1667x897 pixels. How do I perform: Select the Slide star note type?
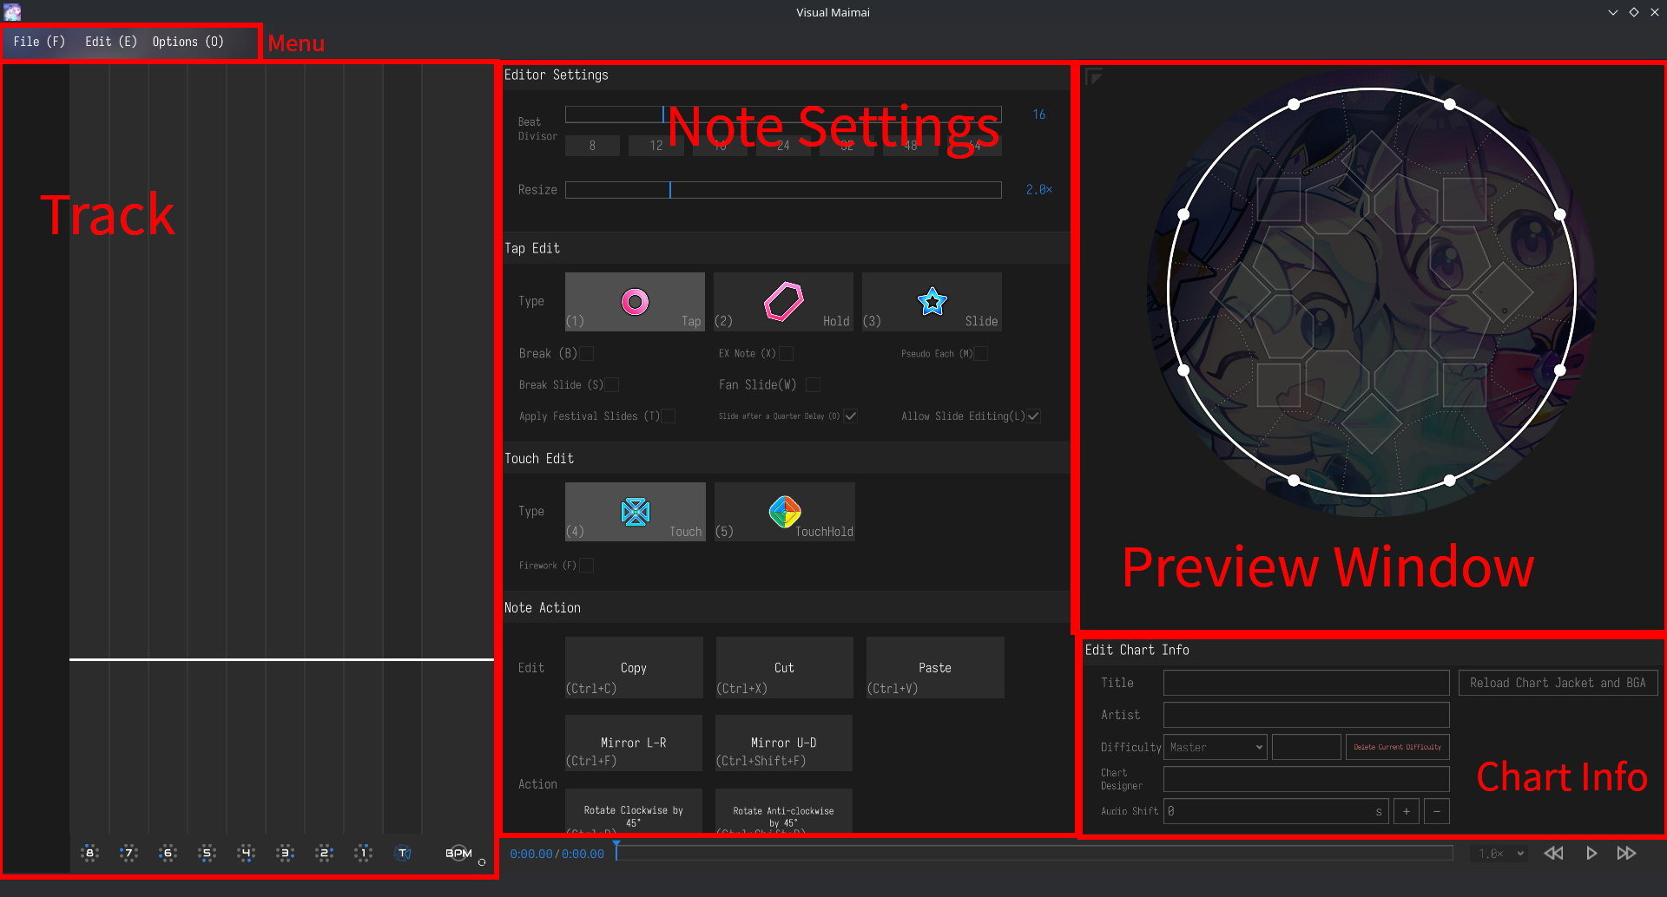coord(932,302)
